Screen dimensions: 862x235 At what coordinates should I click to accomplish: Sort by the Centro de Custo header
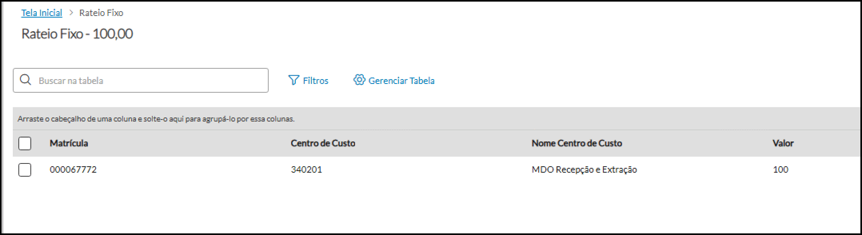click(323, 143)
